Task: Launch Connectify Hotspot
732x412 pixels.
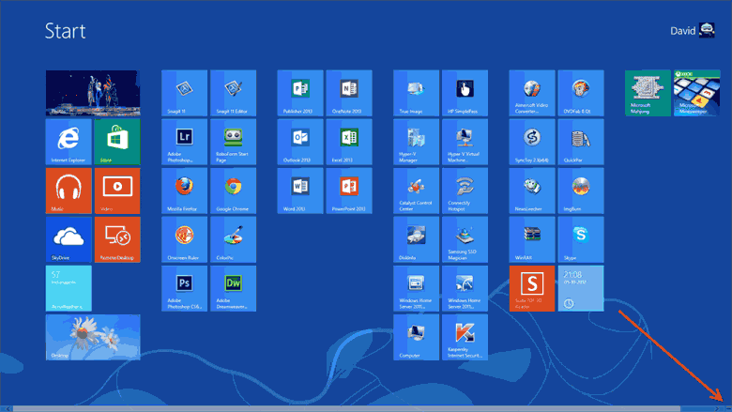Action: 465,191
